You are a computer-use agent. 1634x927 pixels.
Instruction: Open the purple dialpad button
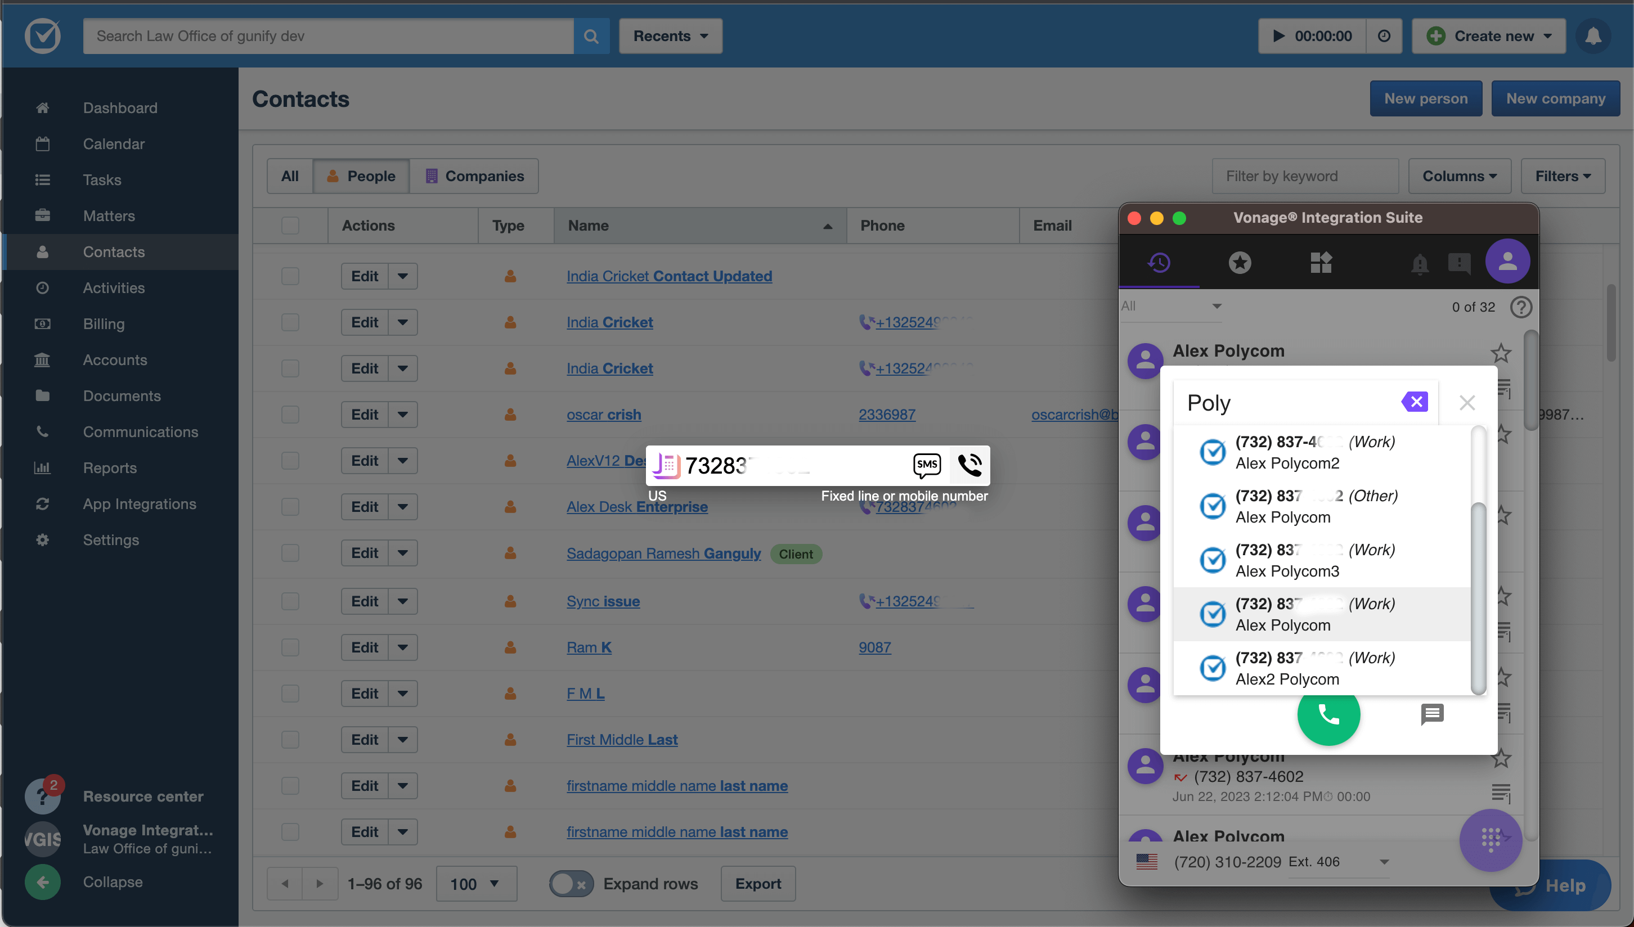coord(1490,839)
